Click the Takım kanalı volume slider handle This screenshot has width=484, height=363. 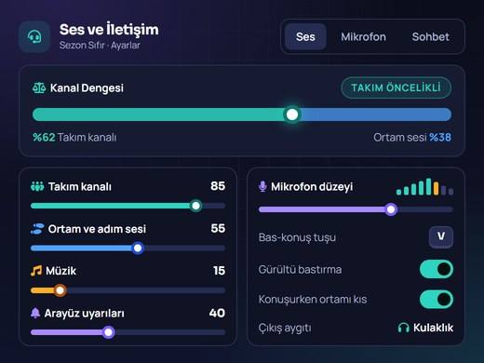pos(195,206)
